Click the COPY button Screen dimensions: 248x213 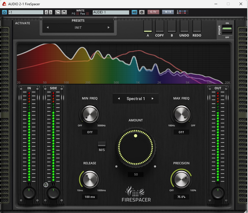[x=159, y=27]
